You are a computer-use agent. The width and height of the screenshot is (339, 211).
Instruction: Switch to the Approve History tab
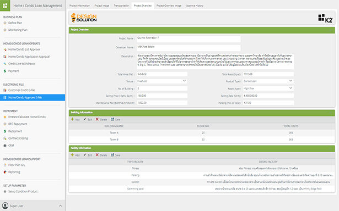pos(195,5)
